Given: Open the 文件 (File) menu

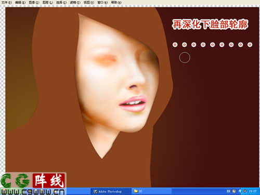Looking at the screenshot, I should [7, 3].
